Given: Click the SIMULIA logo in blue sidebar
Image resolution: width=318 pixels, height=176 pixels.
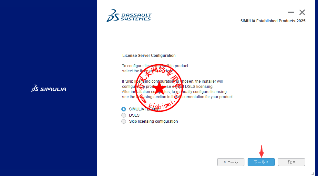Looking at the screenshot, I should pyautogui.click(x=49, y=88).
